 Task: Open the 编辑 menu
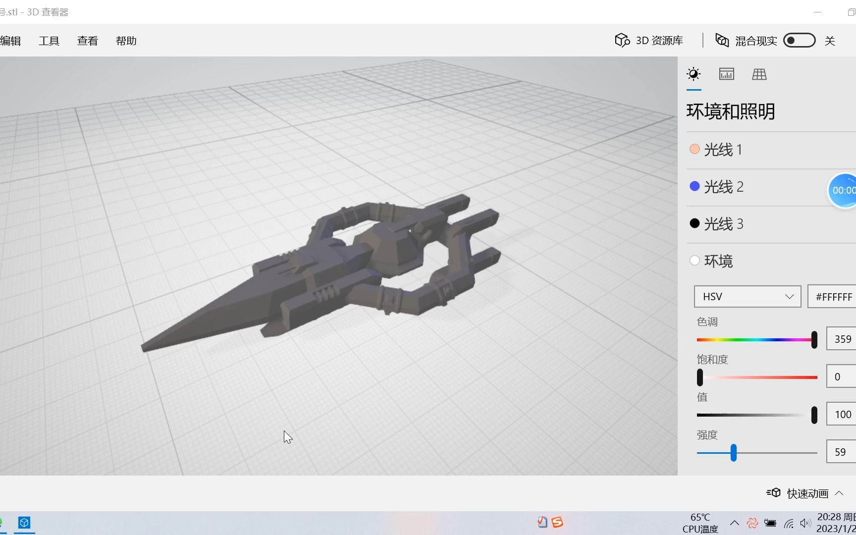click(x=10, y=41)
